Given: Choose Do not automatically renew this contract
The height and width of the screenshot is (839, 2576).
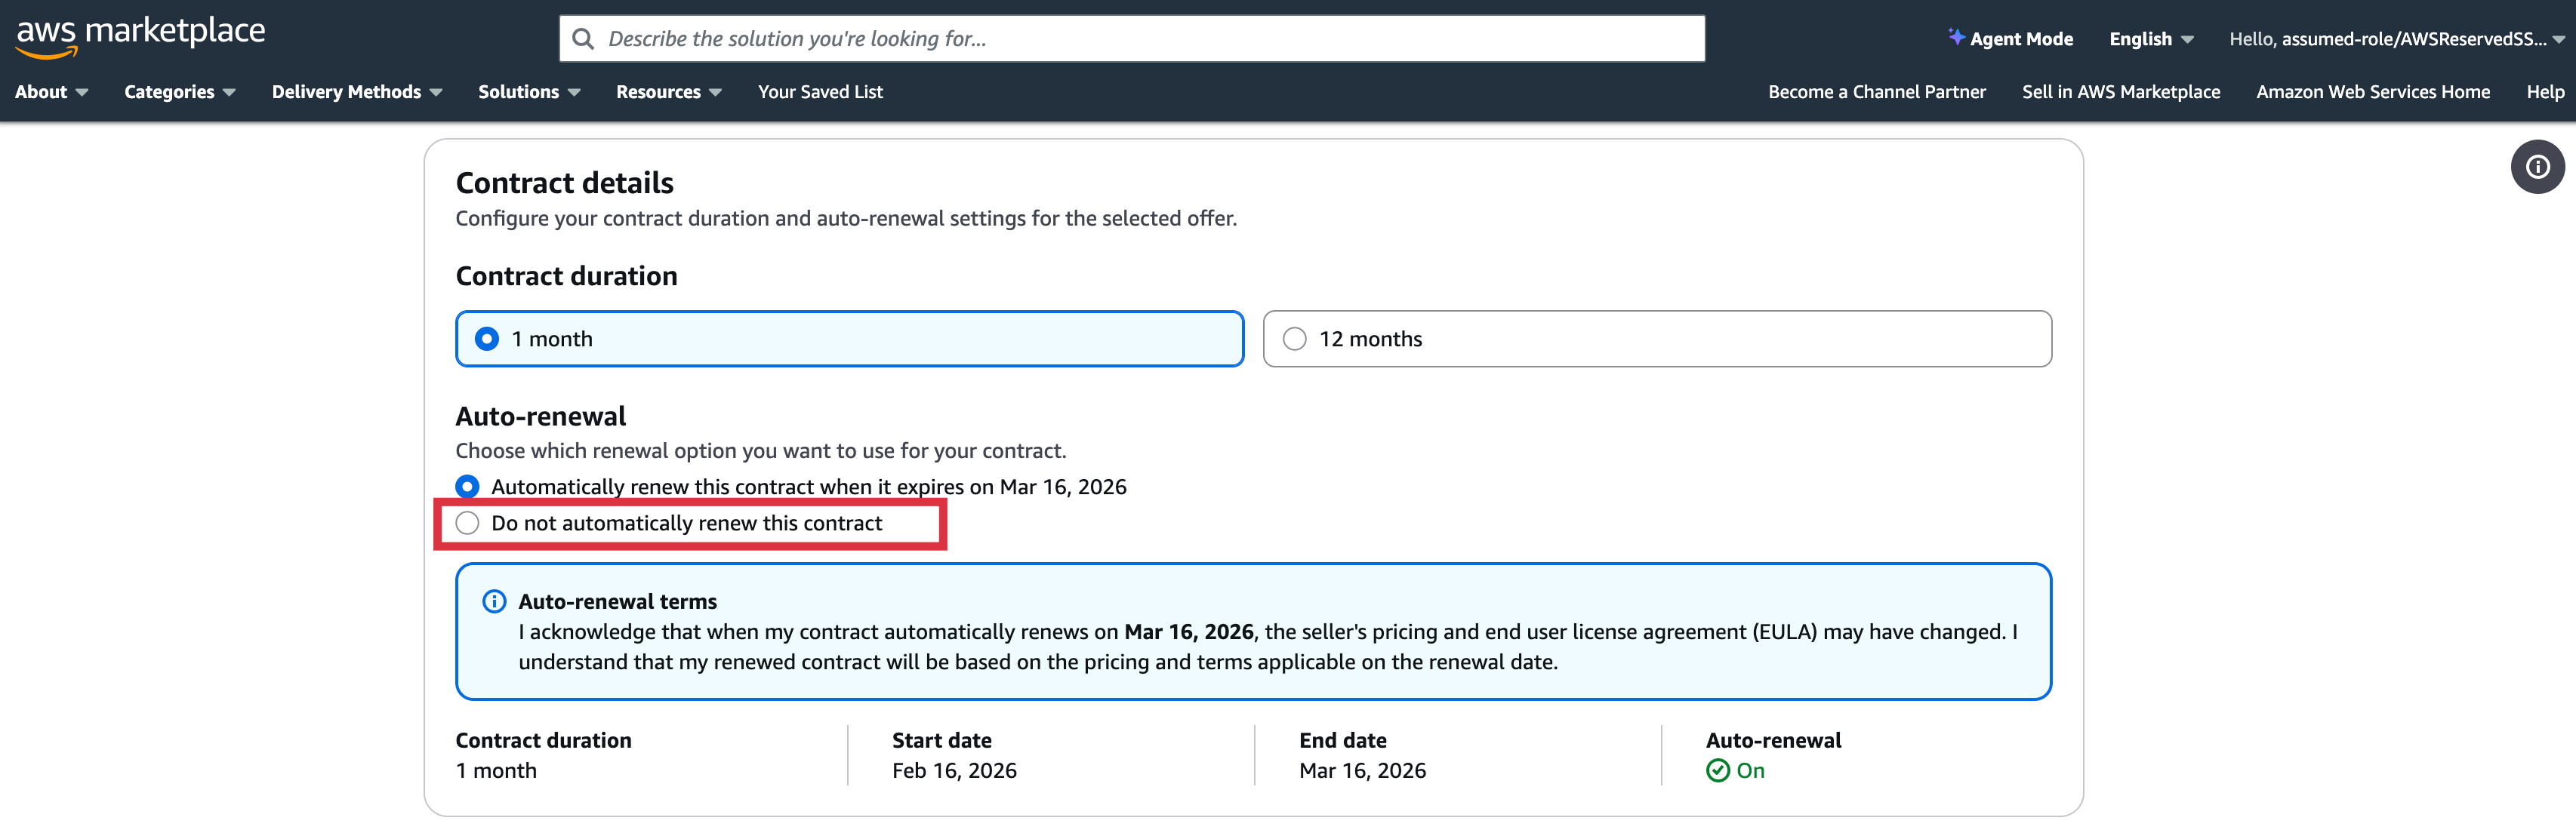Looking at the screenshot, I should point(467,524).
